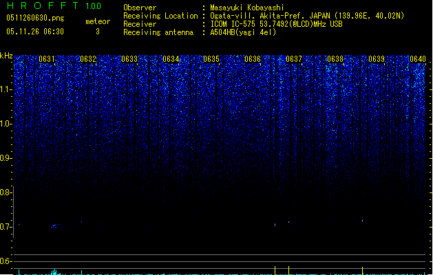Click the 0634 time marker
The width and height of the screenshot is (433, 275).
pos(171,59)
